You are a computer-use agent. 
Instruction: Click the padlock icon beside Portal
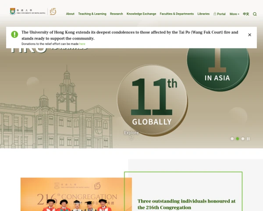click(215, 14)
